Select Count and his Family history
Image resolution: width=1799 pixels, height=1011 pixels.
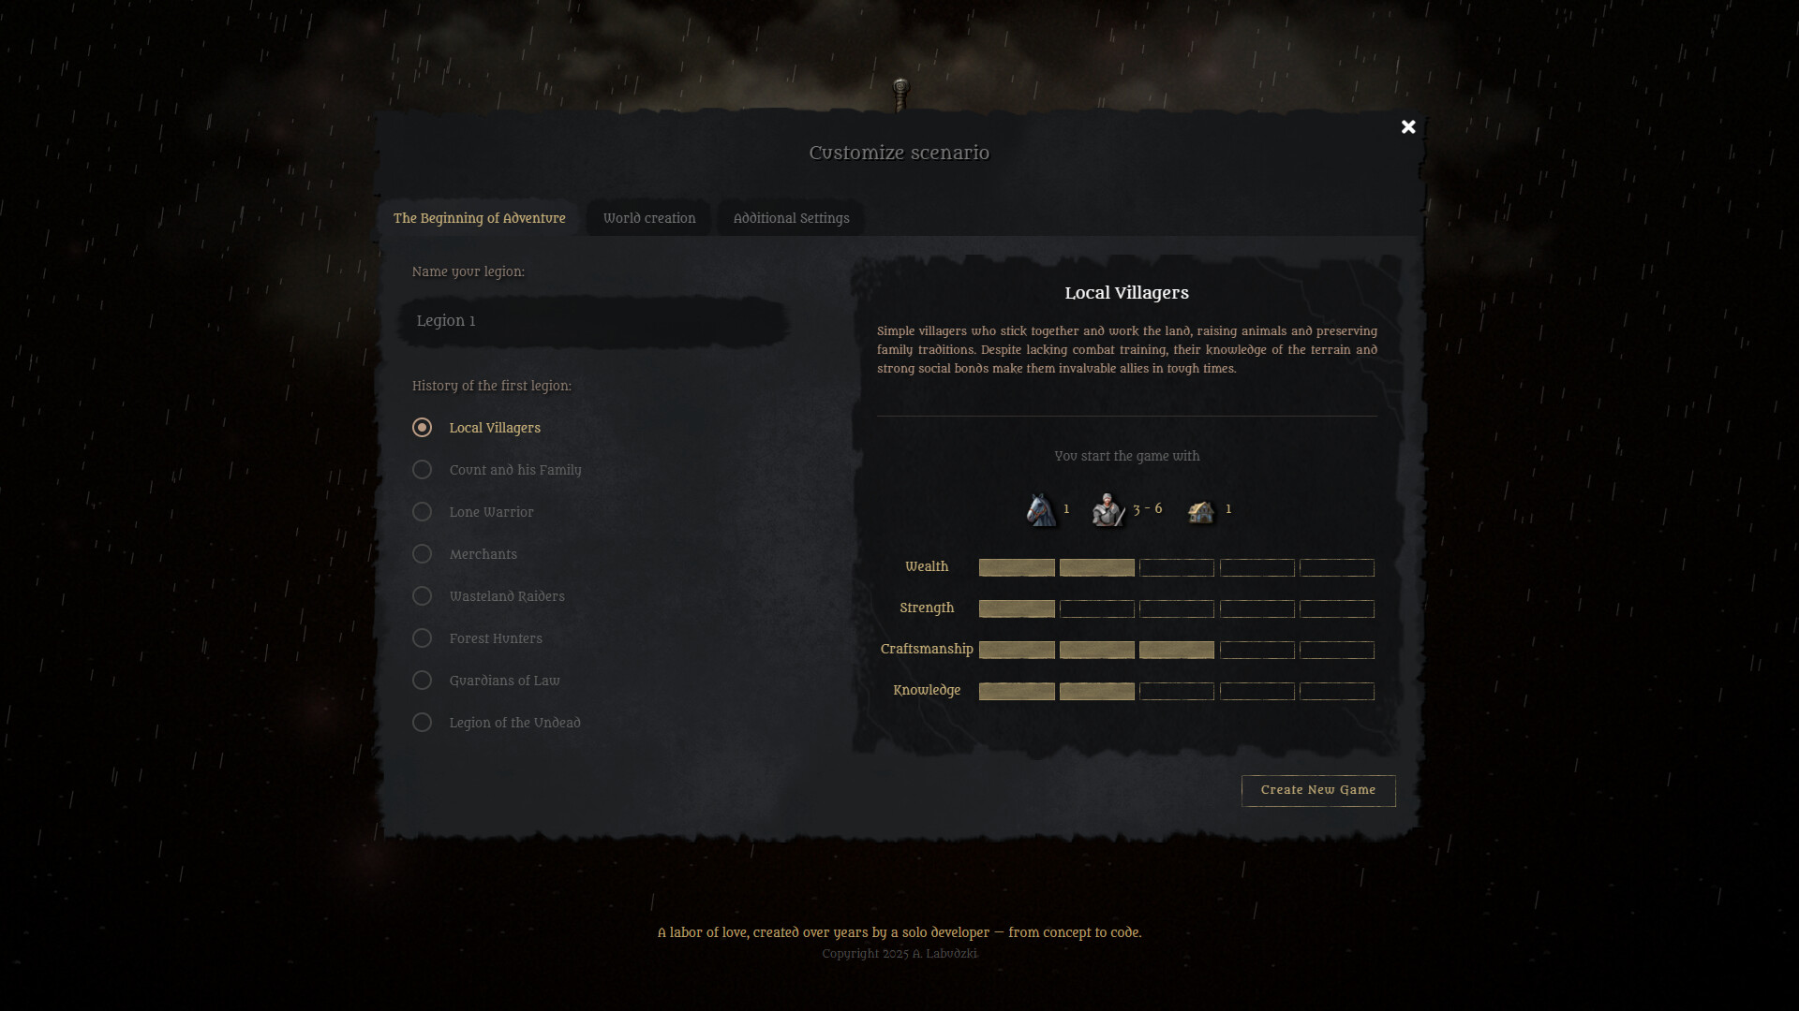pyautogui.click(x=423, y=470)
